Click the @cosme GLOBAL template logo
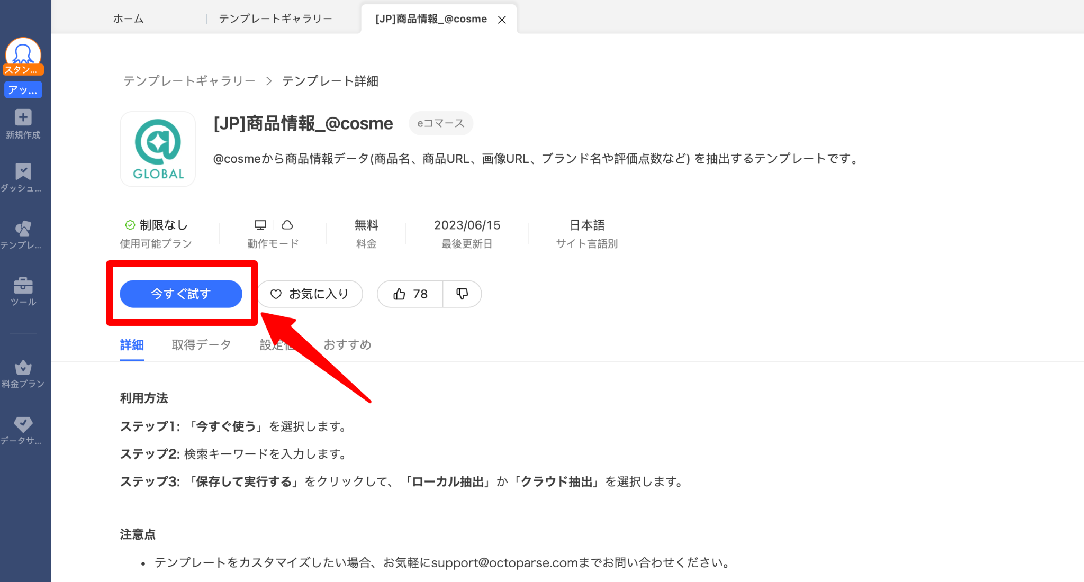 click(x=158, y=149)
